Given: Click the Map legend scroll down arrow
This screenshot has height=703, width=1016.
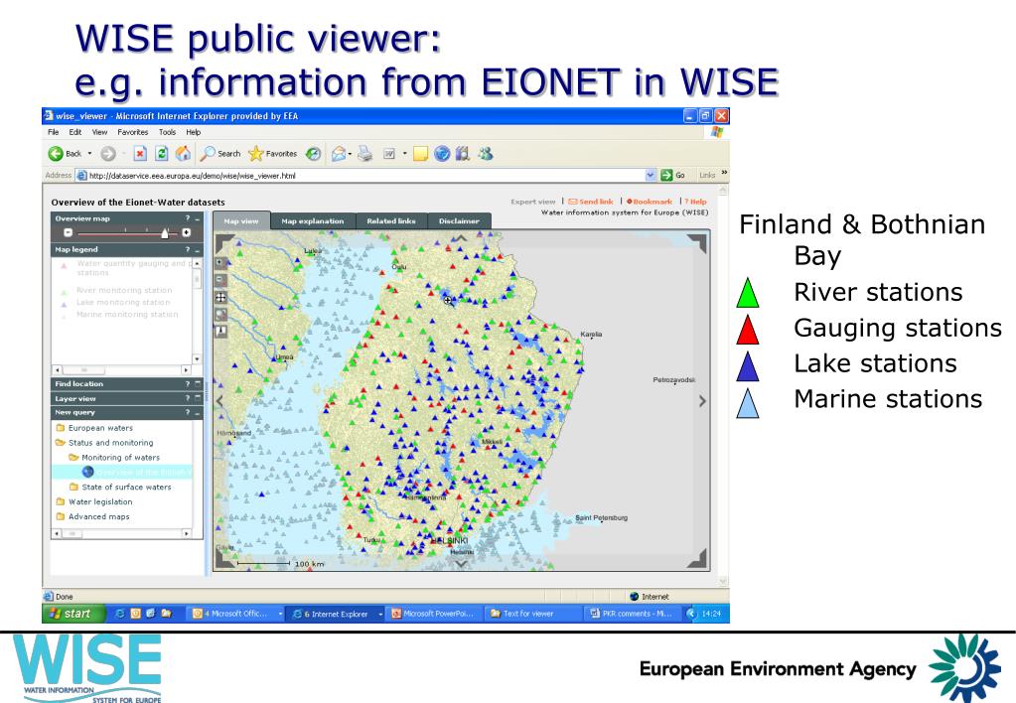Looking at the screenshot, I should click(x=197, y=359).
